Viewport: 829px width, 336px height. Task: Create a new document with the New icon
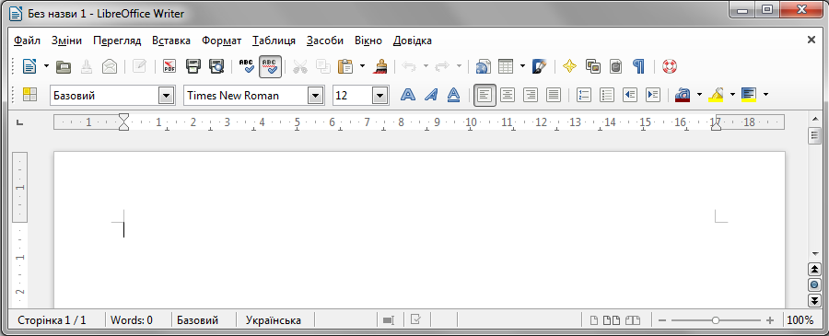point(29,66)
